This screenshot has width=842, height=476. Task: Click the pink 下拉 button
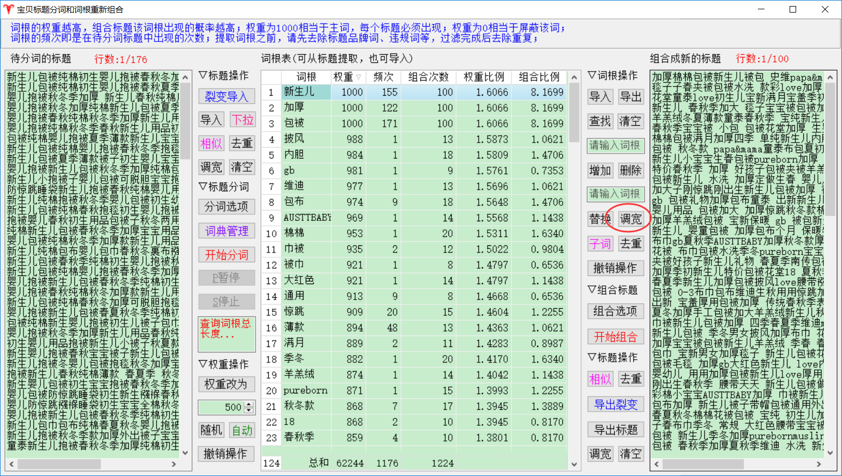242,120
